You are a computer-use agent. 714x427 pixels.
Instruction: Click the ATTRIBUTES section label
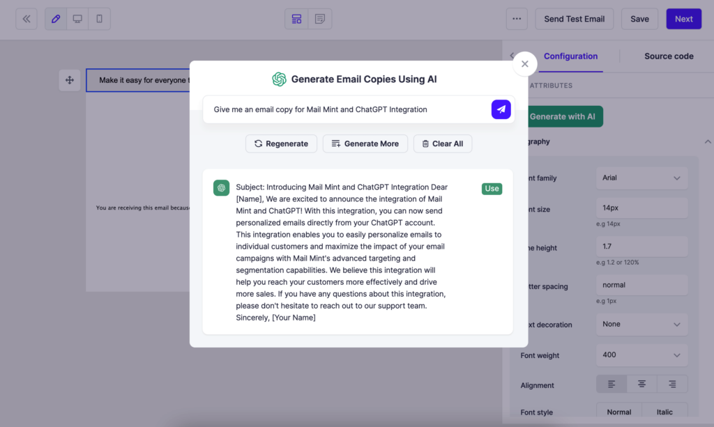tap(551, 86)
